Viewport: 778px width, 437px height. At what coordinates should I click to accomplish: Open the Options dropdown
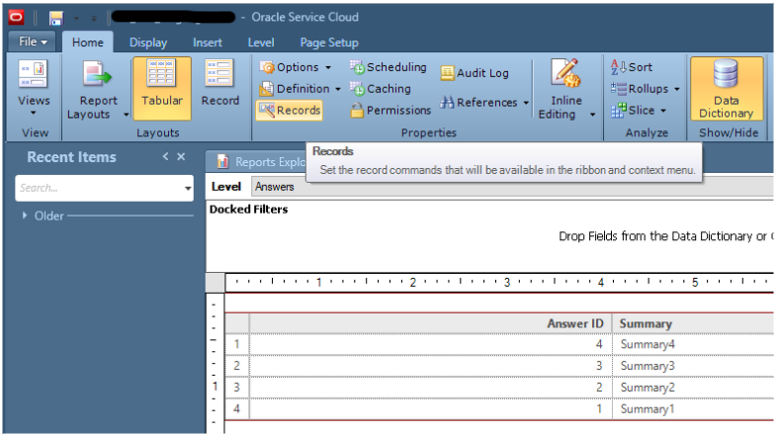click(x=297, y=67)
